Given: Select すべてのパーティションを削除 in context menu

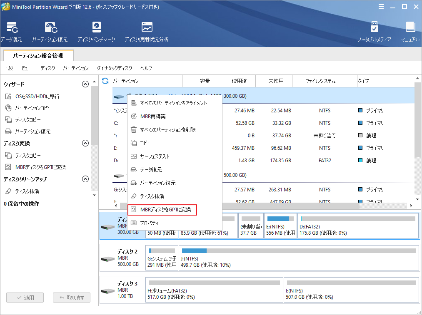Looking at the screenshot, I should coord(175,130).
